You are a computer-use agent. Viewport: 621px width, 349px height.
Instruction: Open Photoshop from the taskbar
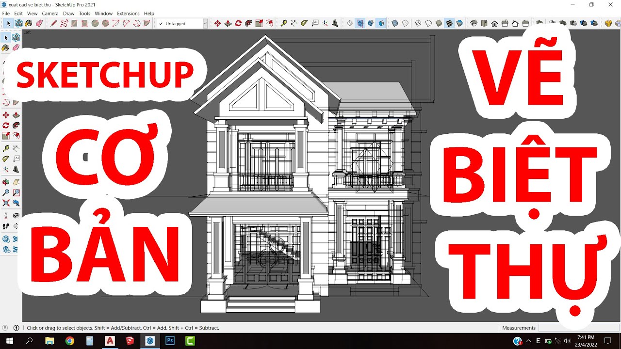pos(170,341)
